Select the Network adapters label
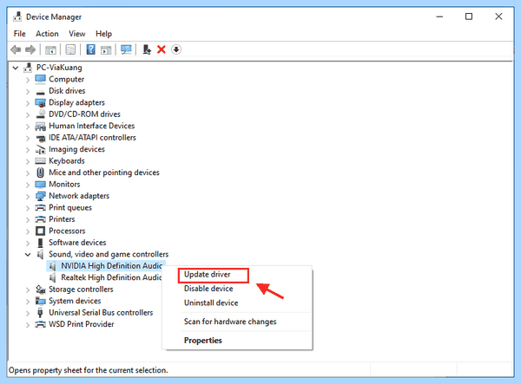521x384 pixels. [x=79, y=196]
